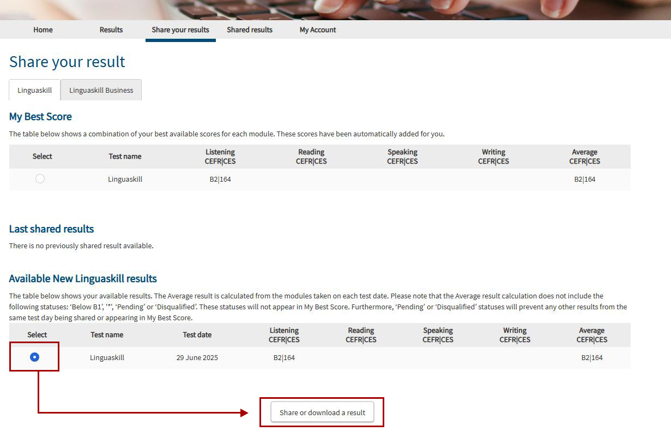This screenshot has height=431, width=671.
Task: Click the 'no previously shared result available' text
Action: pos(81,246)
